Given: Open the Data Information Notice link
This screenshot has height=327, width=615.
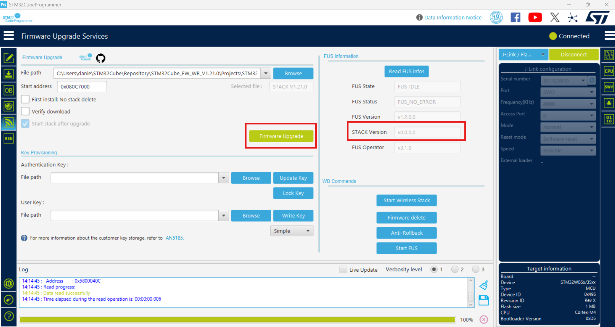Looking at the screenshot, I should click(452, 17).
